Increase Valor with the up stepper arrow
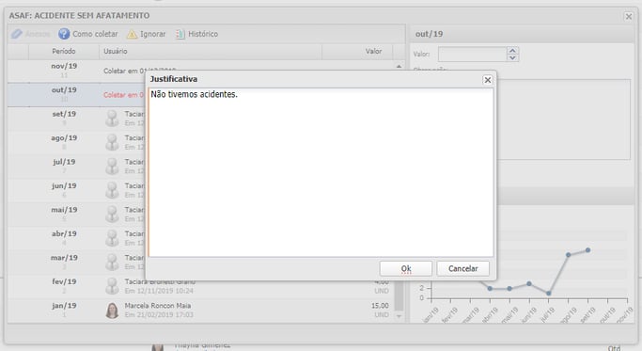The image size is (642, 351). (512, 51)
